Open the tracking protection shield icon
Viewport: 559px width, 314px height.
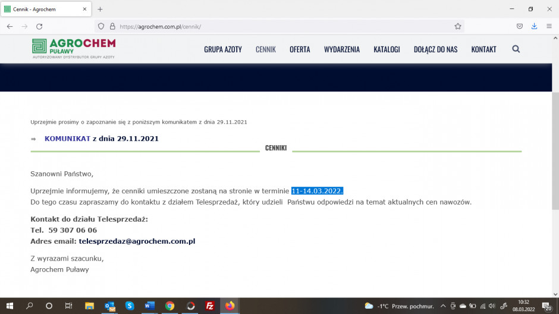(101, 26)
